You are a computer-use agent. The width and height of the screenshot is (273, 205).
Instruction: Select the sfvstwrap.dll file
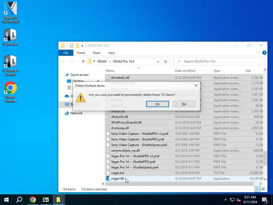120,128
